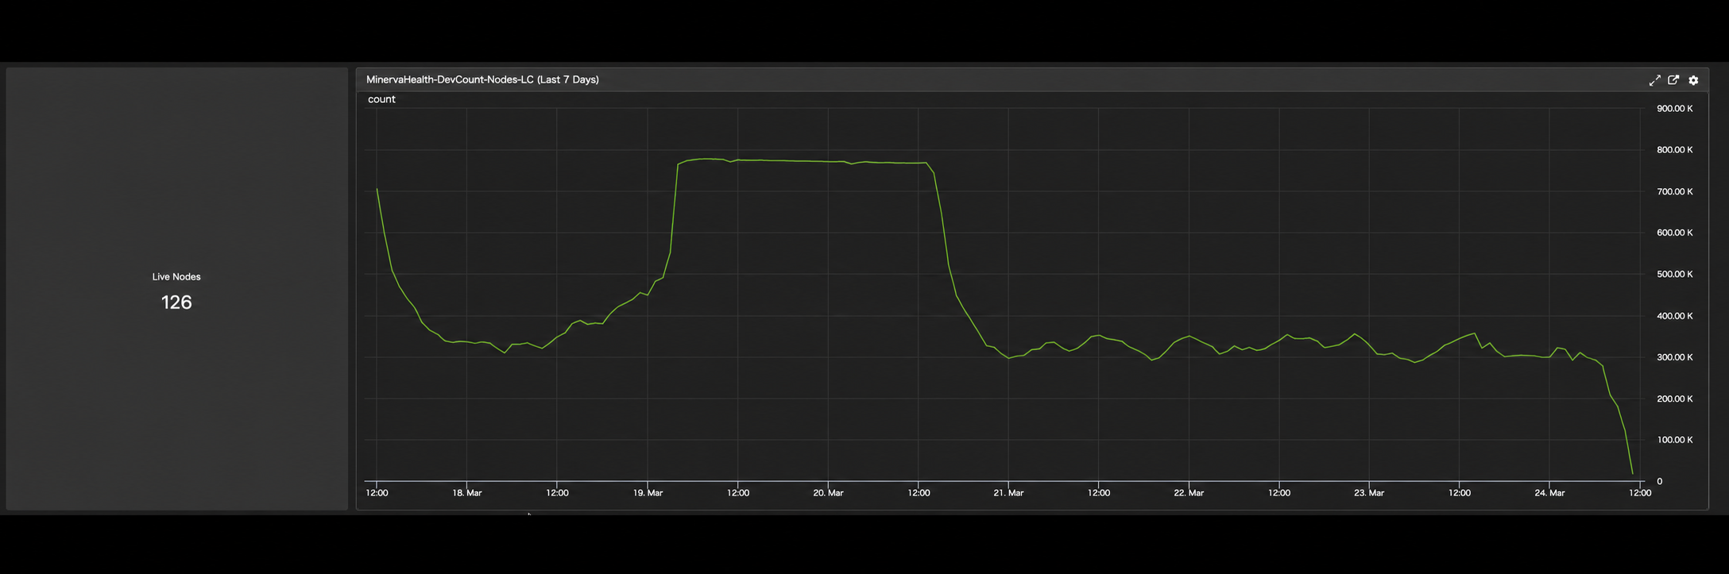Click the '300.00 K' y-axis value
This screenshot has height=574, width=1729.
click(1675, 357)
